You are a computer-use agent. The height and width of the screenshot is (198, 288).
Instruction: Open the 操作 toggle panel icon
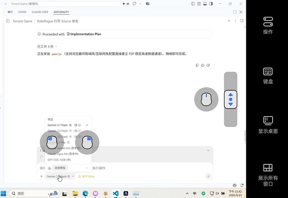268,22
